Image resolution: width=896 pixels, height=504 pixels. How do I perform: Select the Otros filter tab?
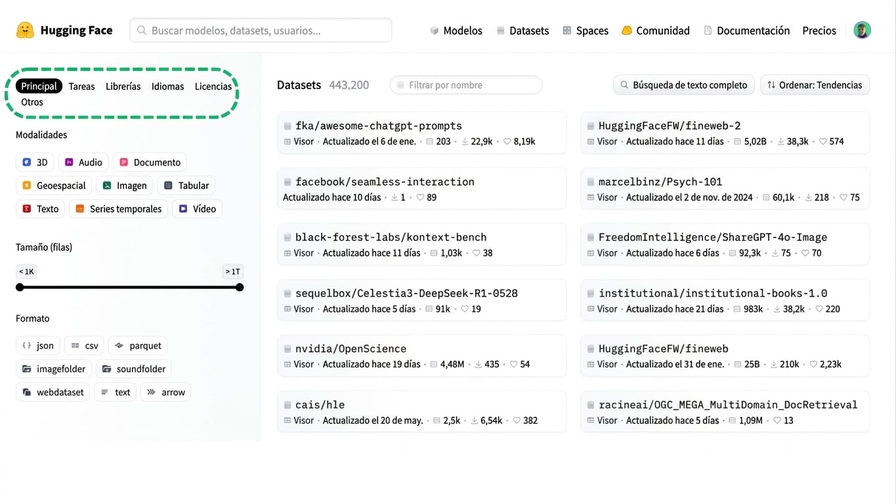[32, 102]
